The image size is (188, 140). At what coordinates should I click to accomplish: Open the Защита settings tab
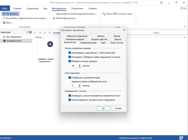118,39
